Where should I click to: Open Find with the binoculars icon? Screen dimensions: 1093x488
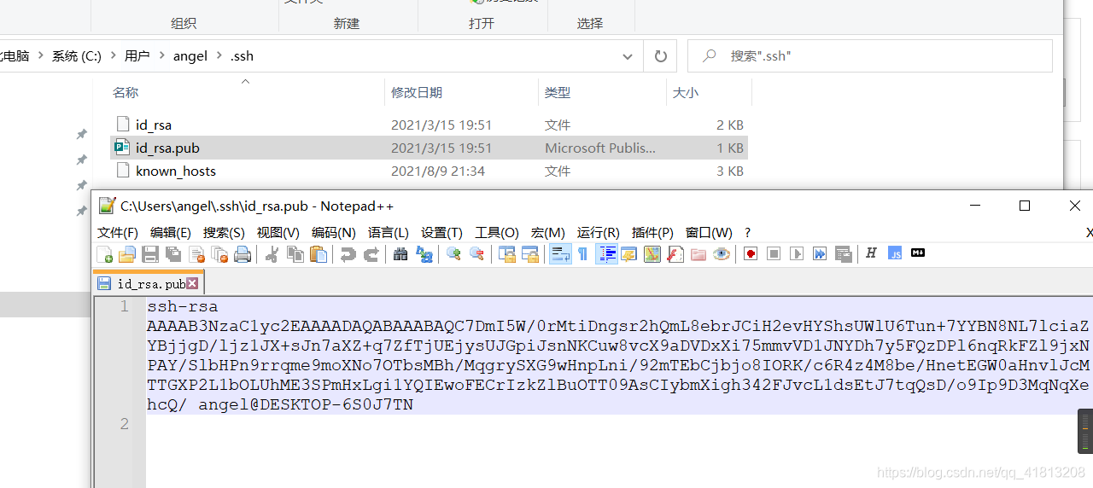(x=400, y=254)
